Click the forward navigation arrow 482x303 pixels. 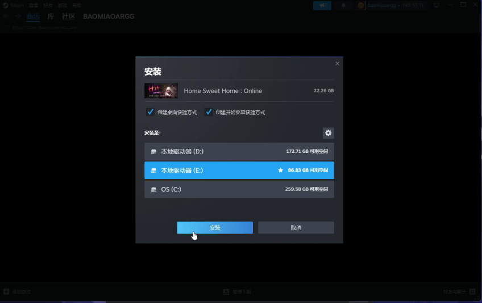point(18,16)
